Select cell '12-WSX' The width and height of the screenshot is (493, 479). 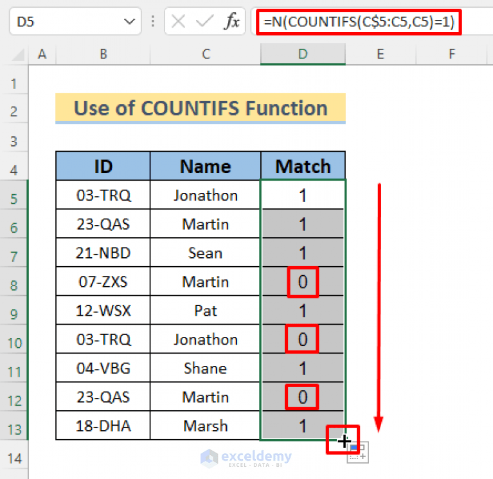[x=103, y=311]
